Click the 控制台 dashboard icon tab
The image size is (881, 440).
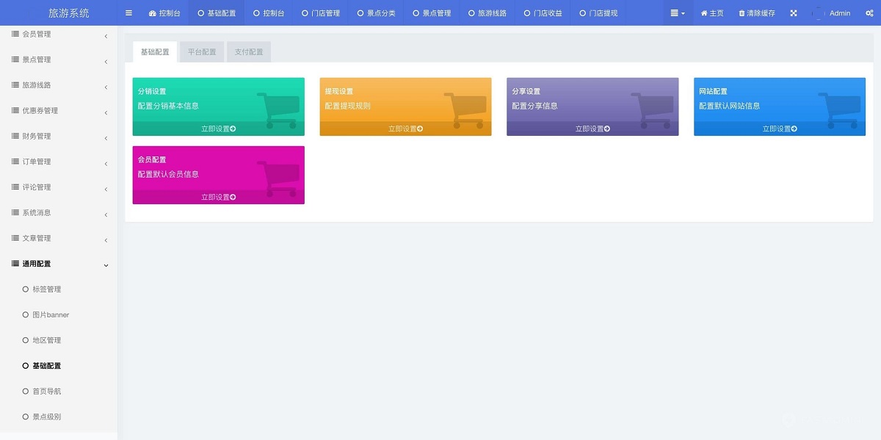153,13
